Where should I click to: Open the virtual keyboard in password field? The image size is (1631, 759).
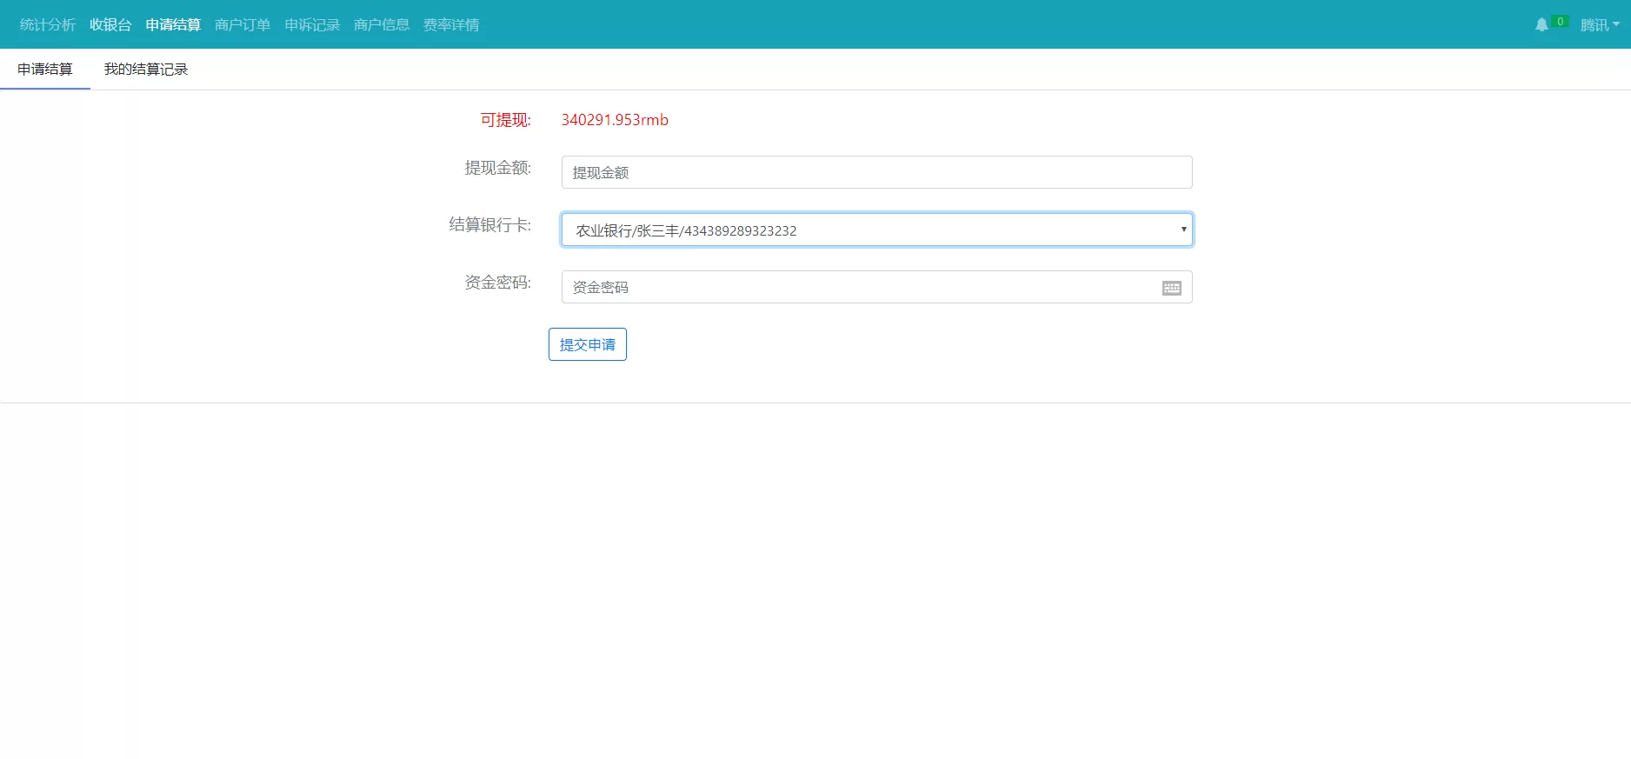point(1171,288)
